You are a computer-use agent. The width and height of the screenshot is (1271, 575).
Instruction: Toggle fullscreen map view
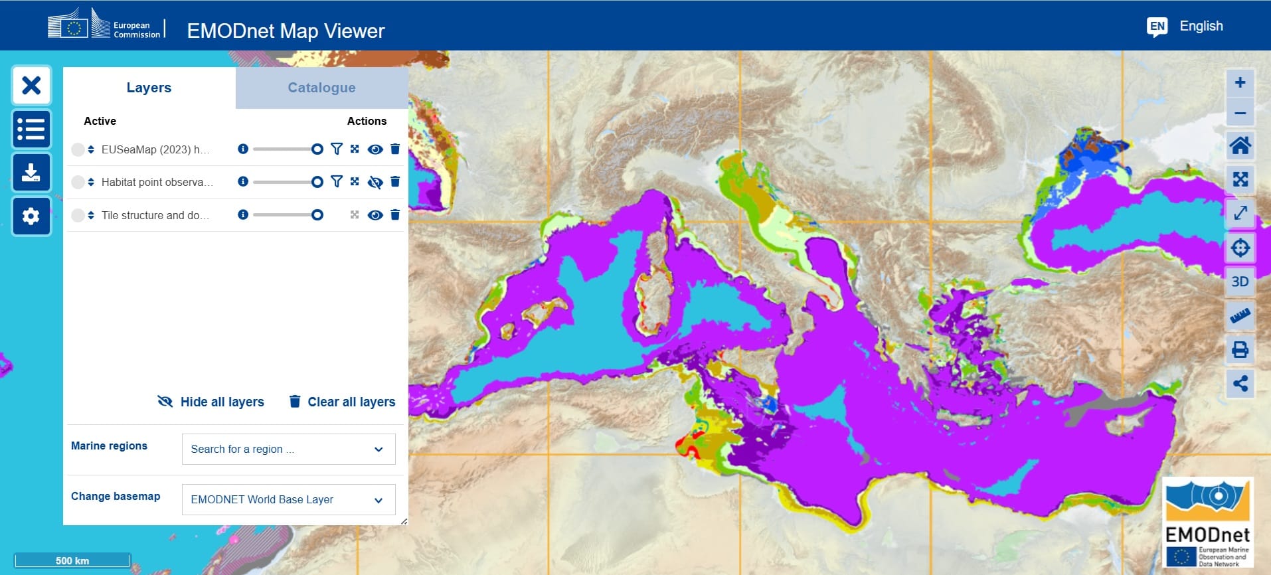(1240, 213)
